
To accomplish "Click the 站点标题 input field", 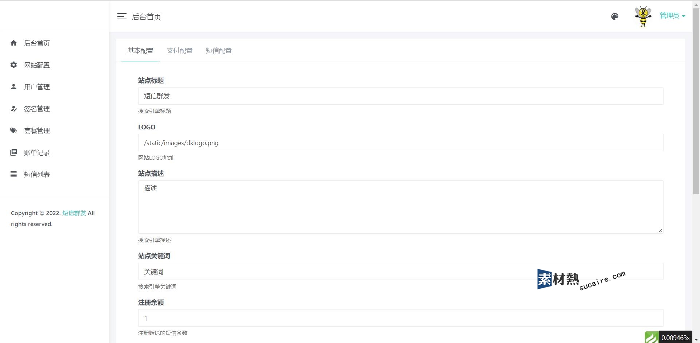I will coord(400,96).
